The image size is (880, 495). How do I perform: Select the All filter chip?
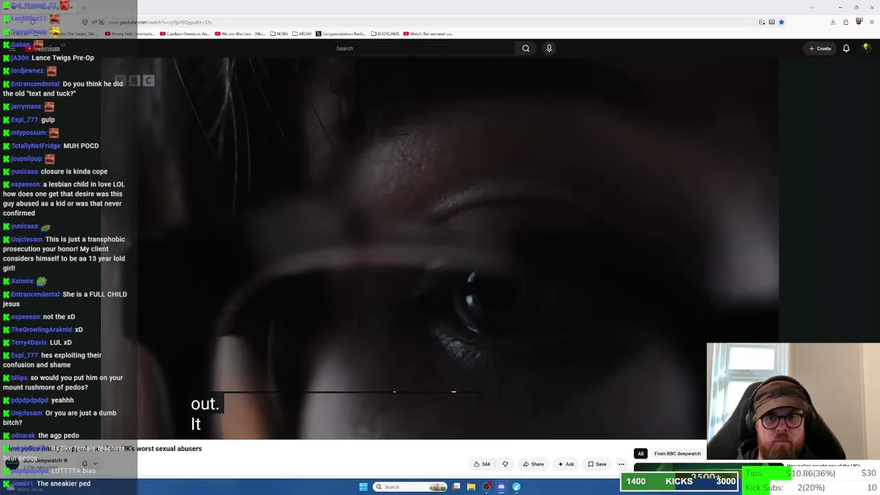click(x=641, y=454)
